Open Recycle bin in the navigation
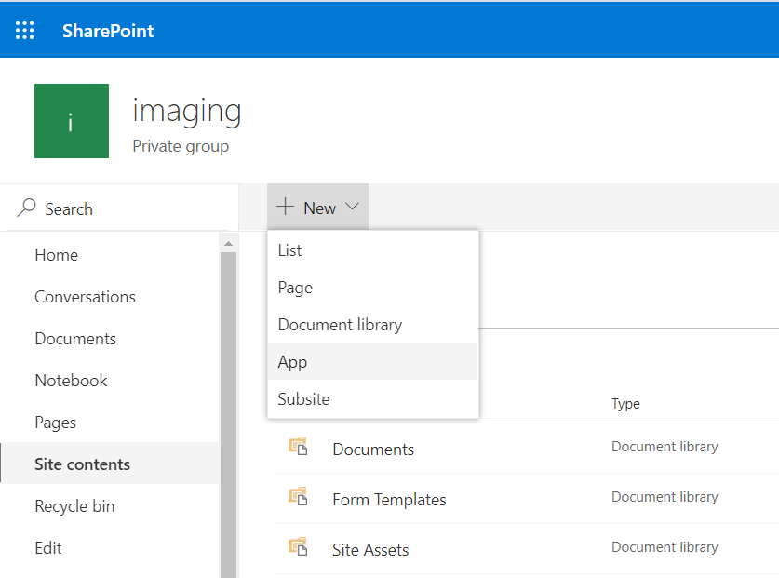779x578 pixels. point(74,506)
